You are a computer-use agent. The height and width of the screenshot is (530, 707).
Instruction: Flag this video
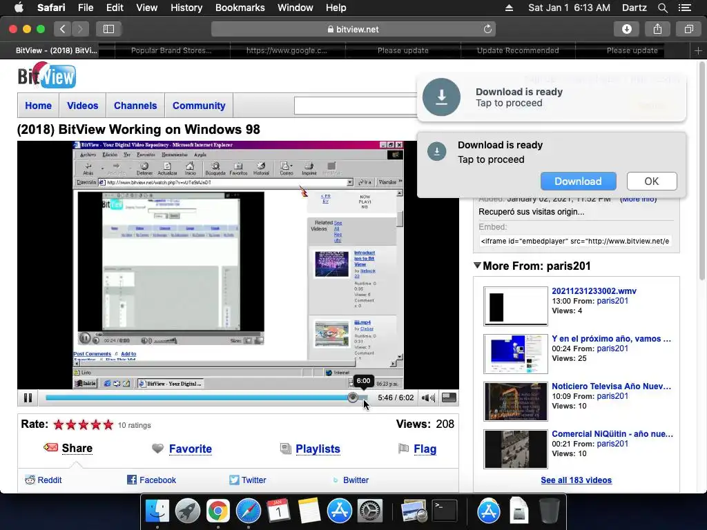pos(425,449)
